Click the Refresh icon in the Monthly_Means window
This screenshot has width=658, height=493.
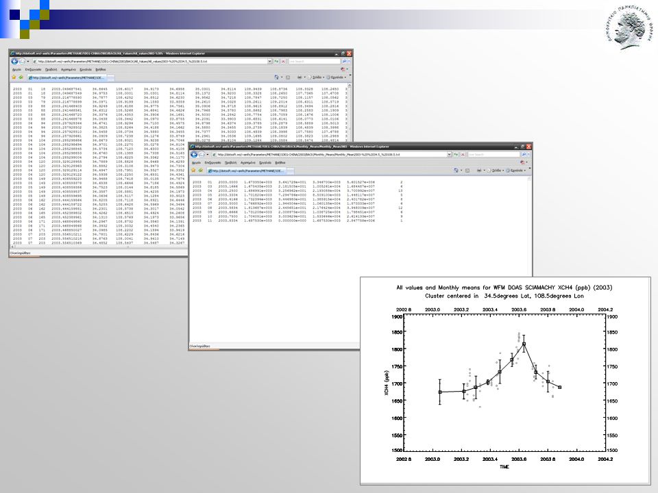(x=456, y=154)
